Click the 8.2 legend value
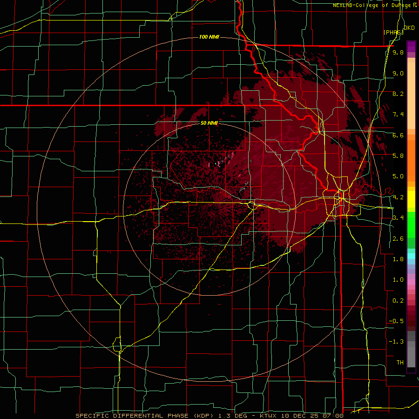This screenshot has height=419, width=419. coord(398,94)
